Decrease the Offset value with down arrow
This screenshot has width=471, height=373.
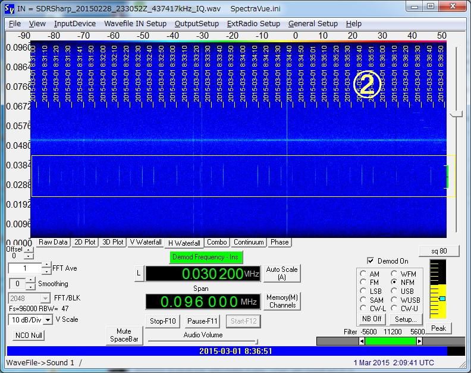pos(28,256)
